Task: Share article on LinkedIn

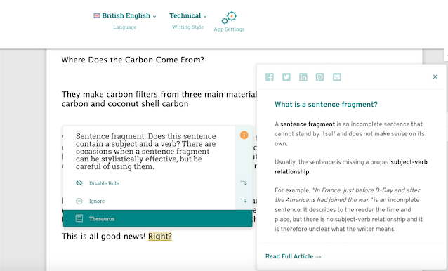Action: [x=303, y=77]
